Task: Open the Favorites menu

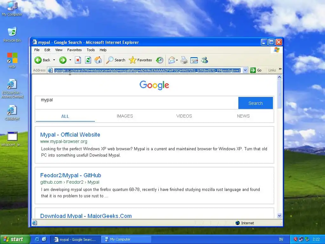Action: click(74, 50)
